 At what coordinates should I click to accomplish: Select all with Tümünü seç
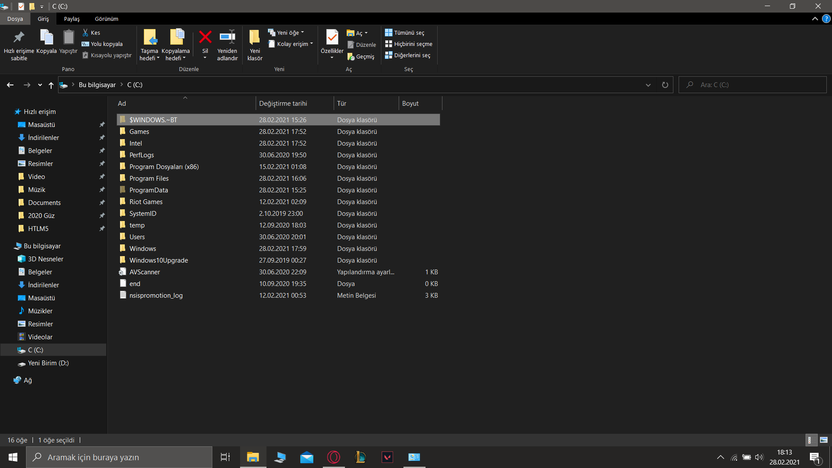pos(405,32)
